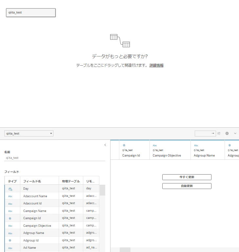Click the number icon above Campaign Id column
Screen dimensions: 239x252
[124, 145]
